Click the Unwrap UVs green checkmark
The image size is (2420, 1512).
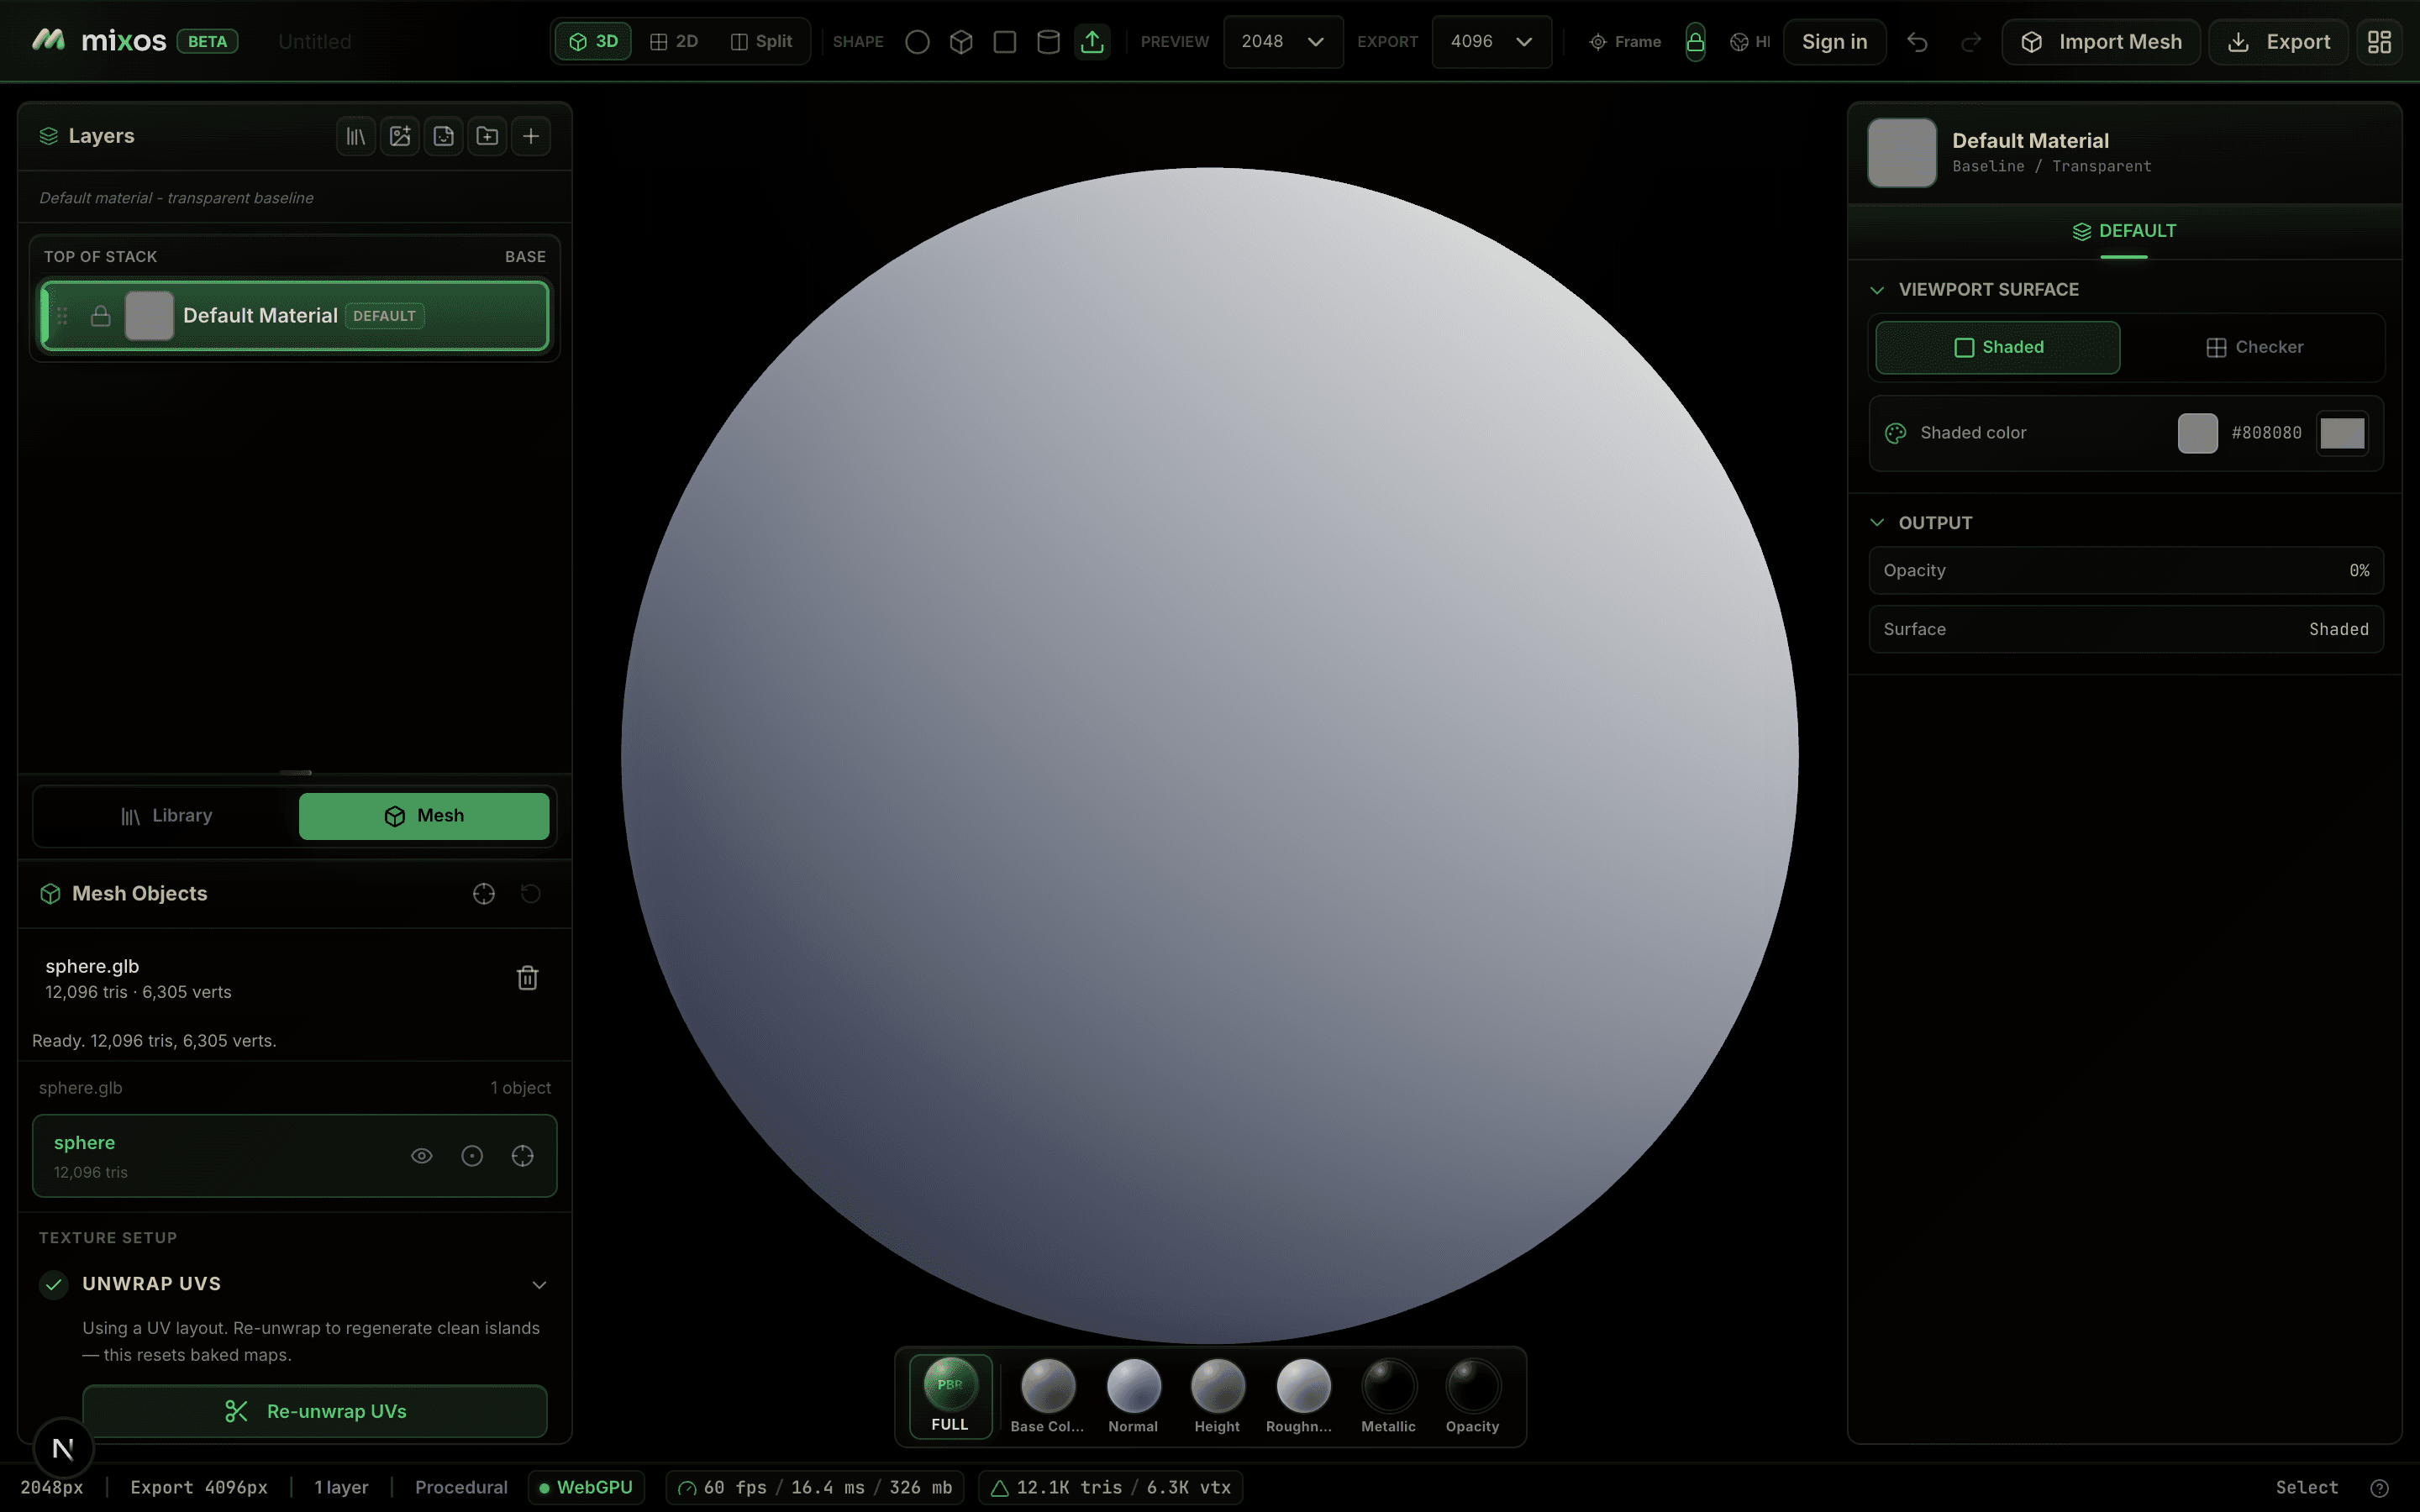tap(54, 1284)
